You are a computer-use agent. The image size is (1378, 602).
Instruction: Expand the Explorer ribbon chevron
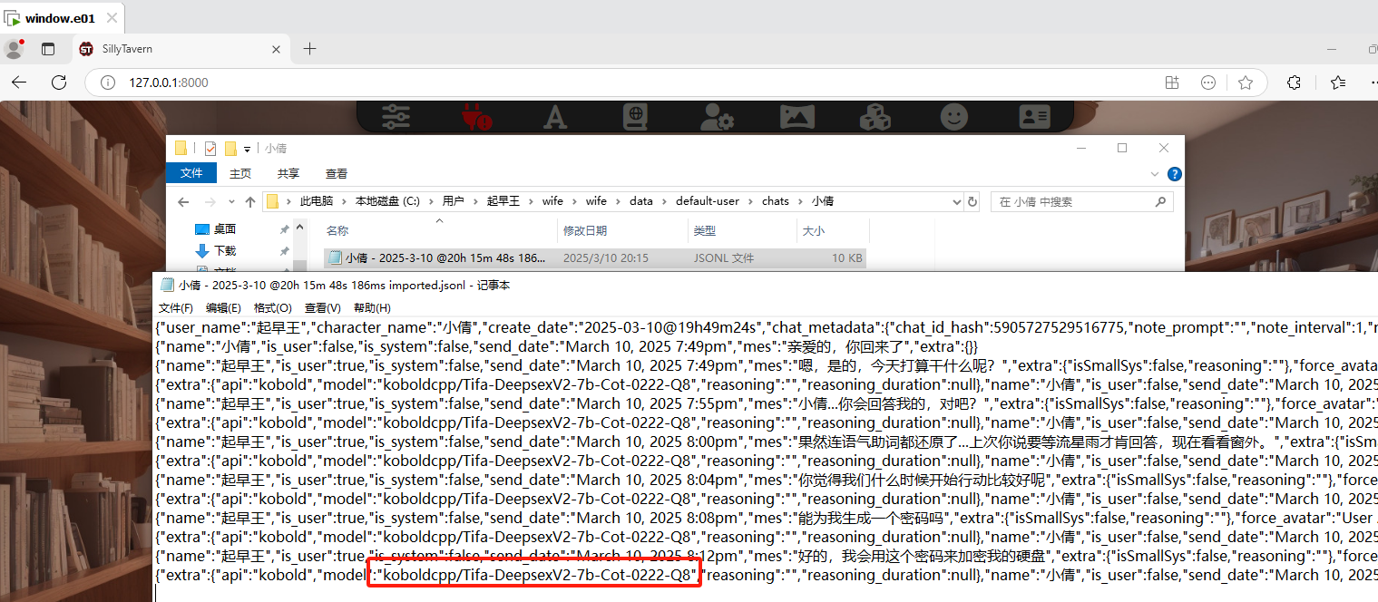click(x=1155, y=173)
